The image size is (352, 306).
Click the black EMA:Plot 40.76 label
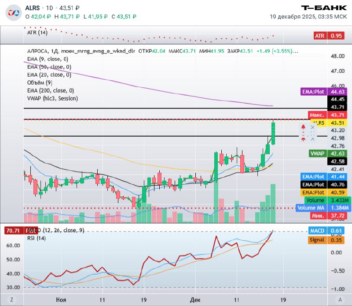tap(324, 185)
